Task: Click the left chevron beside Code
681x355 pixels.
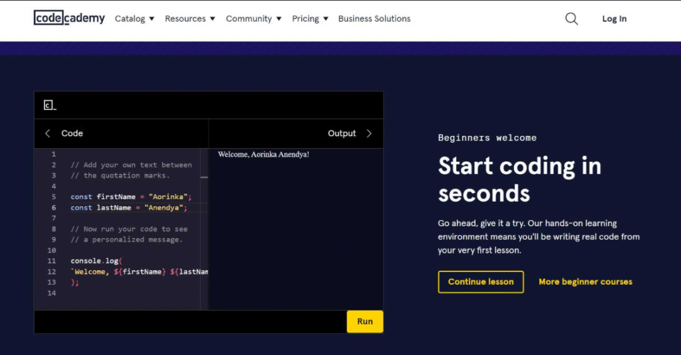Action: pos(48,133)
